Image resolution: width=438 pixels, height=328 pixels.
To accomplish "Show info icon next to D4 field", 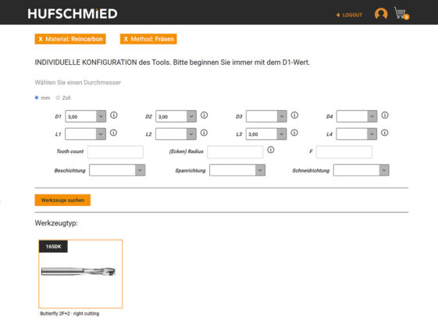I will pyautogui.click(x=385, y=115).
